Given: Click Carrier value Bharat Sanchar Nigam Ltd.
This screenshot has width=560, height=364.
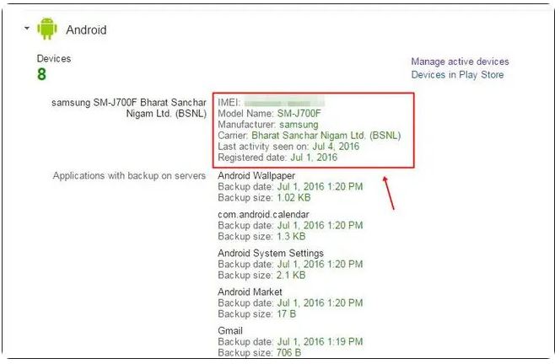Looking at the screenshot, I should [x=326, y=136].
